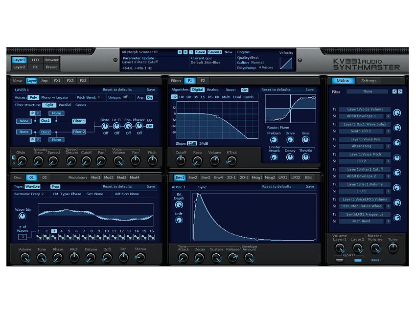Select waveform slot 16 icon

point(152,237)
